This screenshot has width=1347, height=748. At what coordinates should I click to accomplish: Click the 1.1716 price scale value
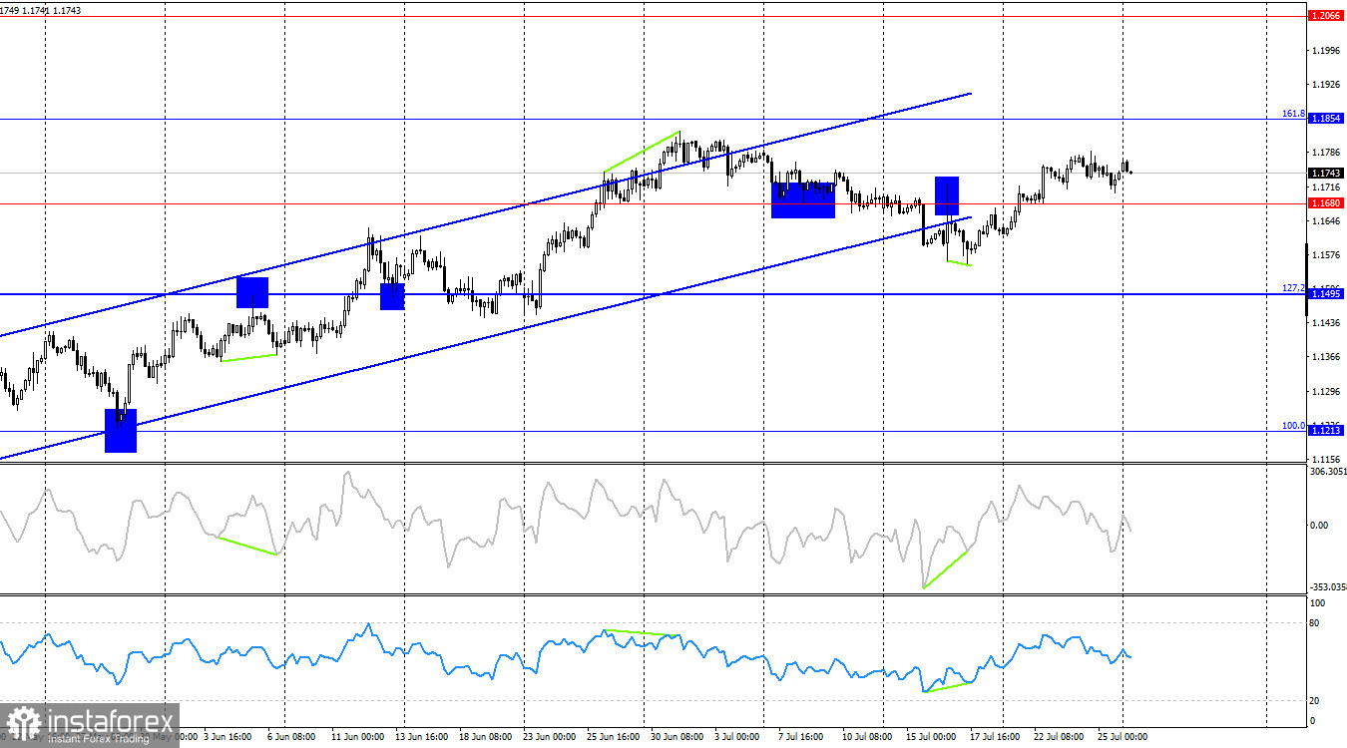(1327, 187)
